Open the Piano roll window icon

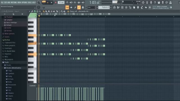coord(118,8)
